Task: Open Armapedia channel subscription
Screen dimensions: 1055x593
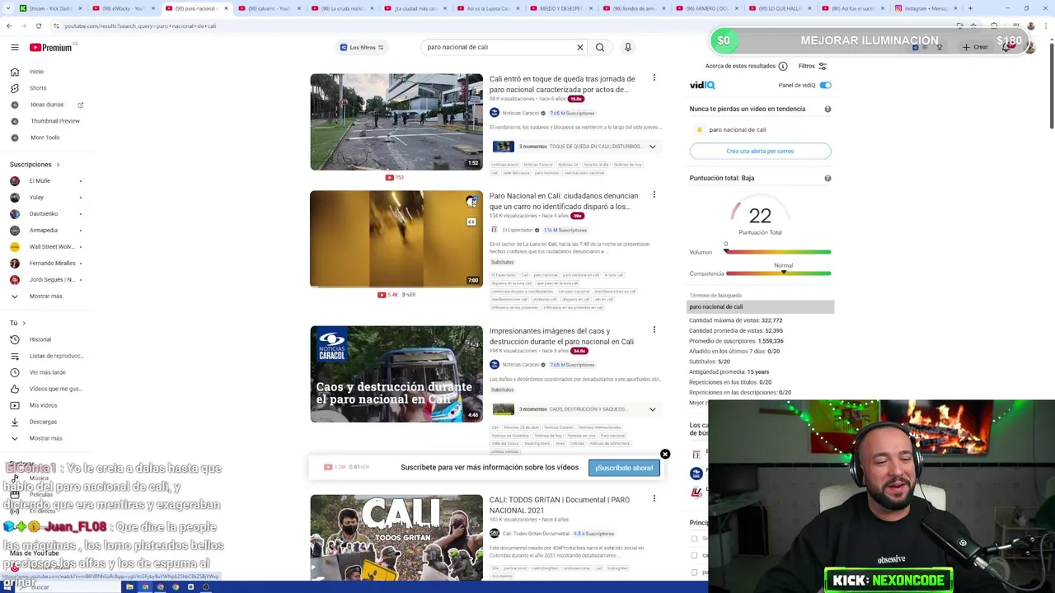Action: [x=44, y=230]
